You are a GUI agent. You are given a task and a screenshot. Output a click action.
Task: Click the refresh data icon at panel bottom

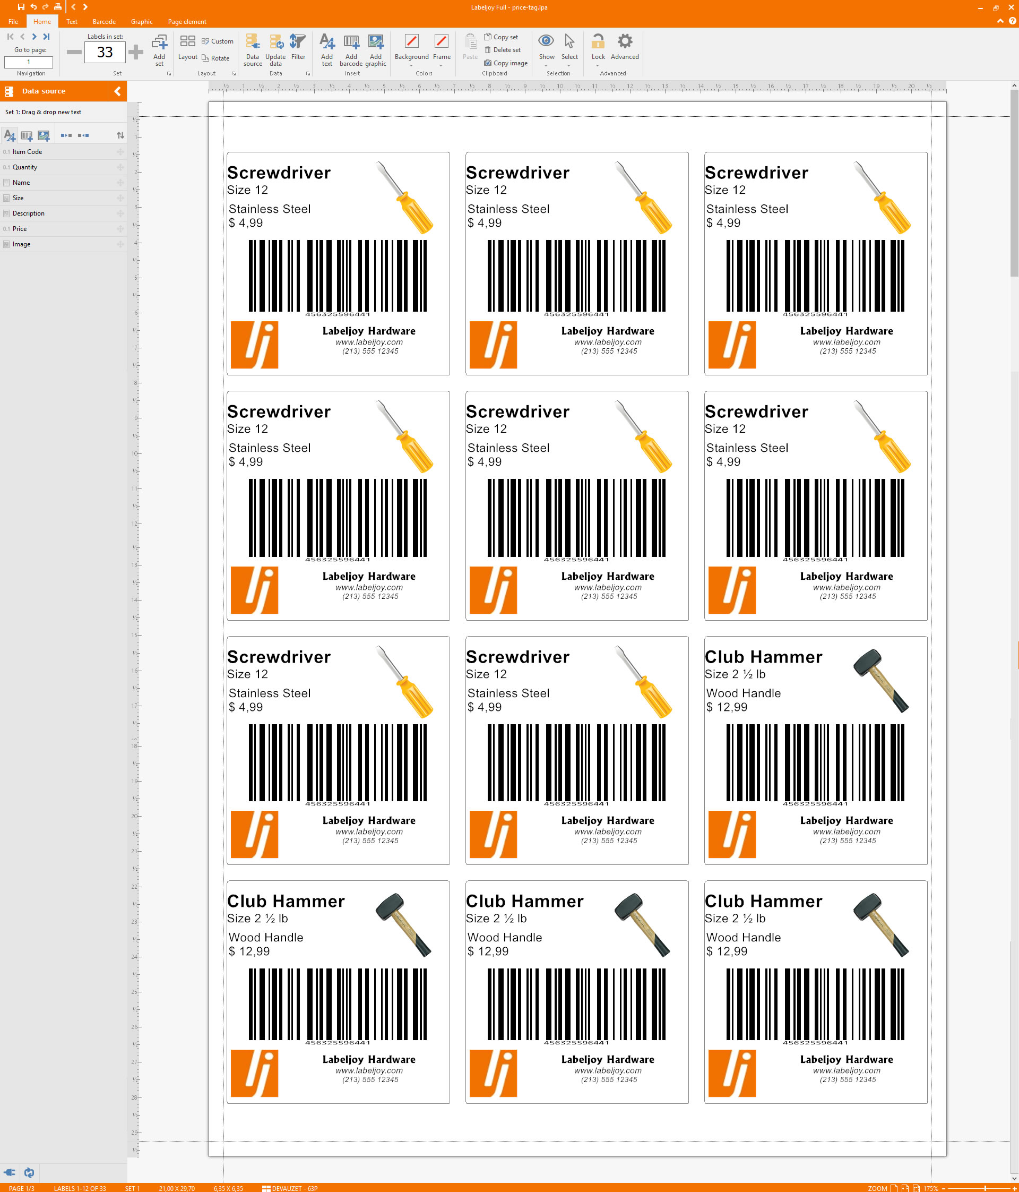coord(29,1172)
